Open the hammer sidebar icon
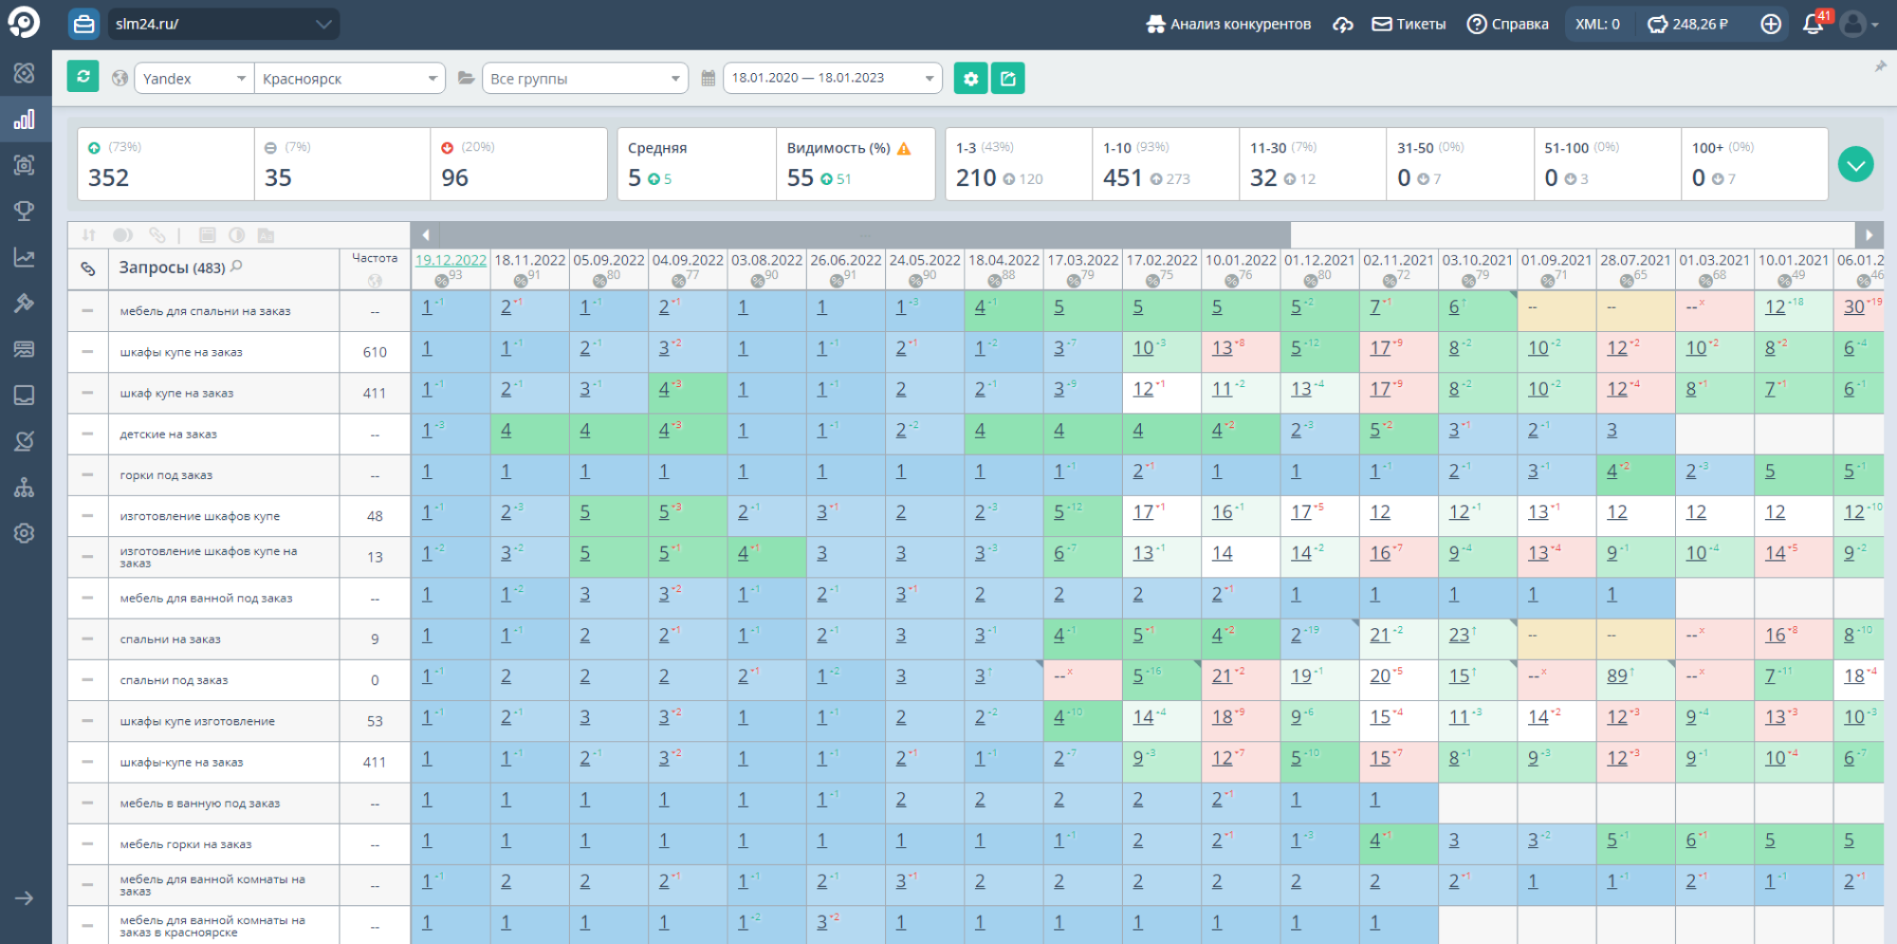This screenshot has width=1897, height=944. click(x=25, y=304)
